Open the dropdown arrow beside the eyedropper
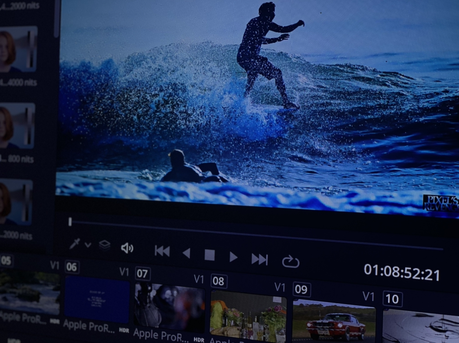 pyautogui.click(x=88, y=245)
